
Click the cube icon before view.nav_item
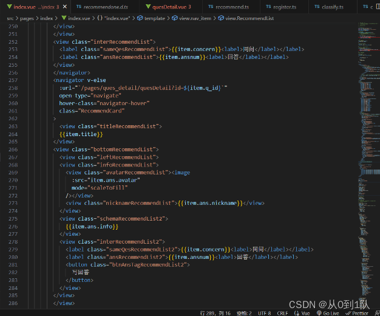[175, 18]
